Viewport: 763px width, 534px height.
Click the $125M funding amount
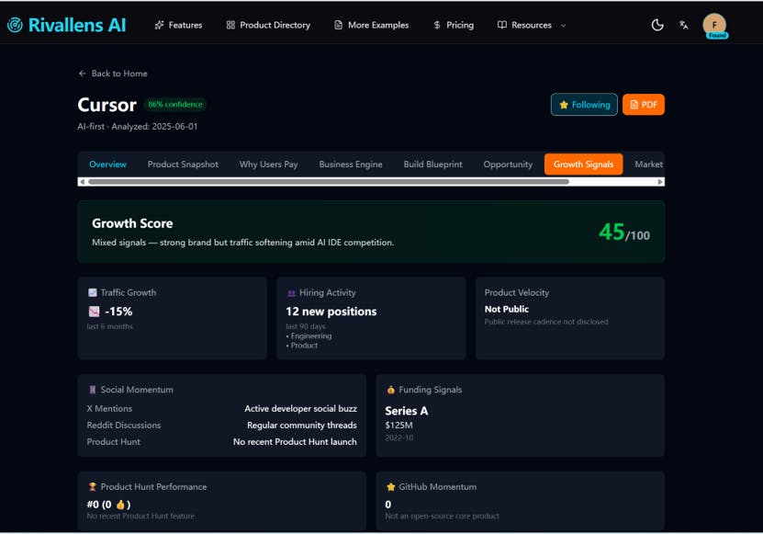[399, 426]
